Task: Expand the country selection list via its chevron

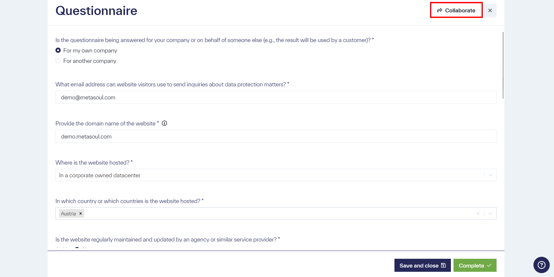Action: [x=490, y=213]
